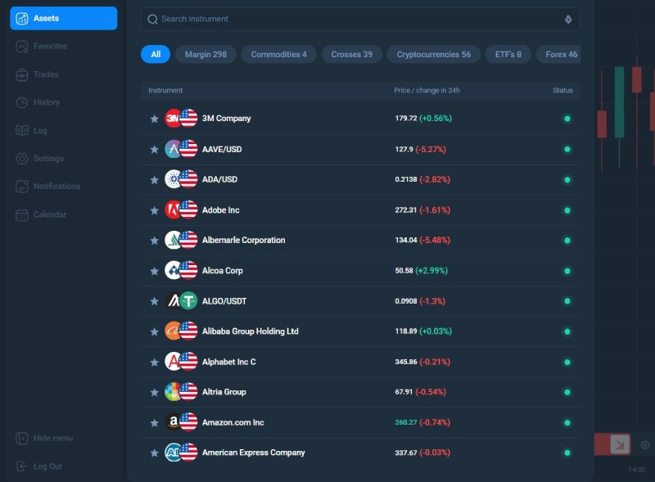Click the ALGO/USDT pair icon
The width and height of the screenshot is (655, 482).
coord(181,300)
